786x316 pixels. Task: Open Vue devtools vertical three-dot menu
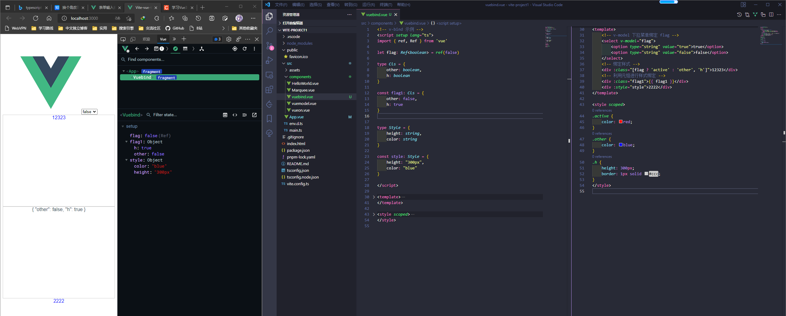pyautogui.click(x=254, y=49)
